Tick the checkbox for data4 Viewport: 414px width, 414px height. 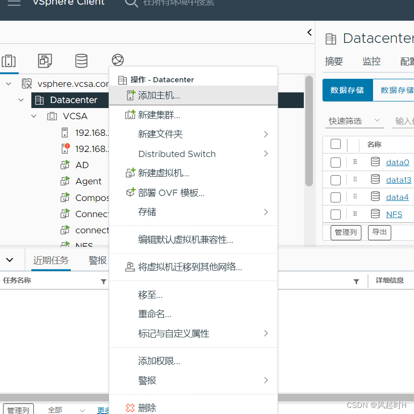tap(336, 197)
